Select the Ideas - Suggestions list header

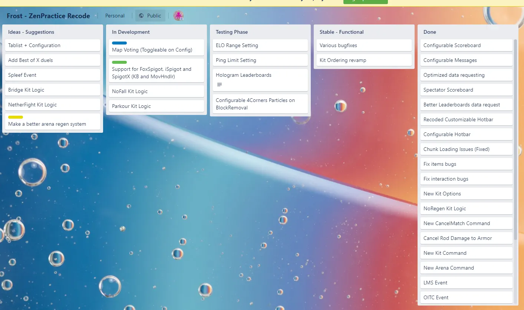pos(31,32)
